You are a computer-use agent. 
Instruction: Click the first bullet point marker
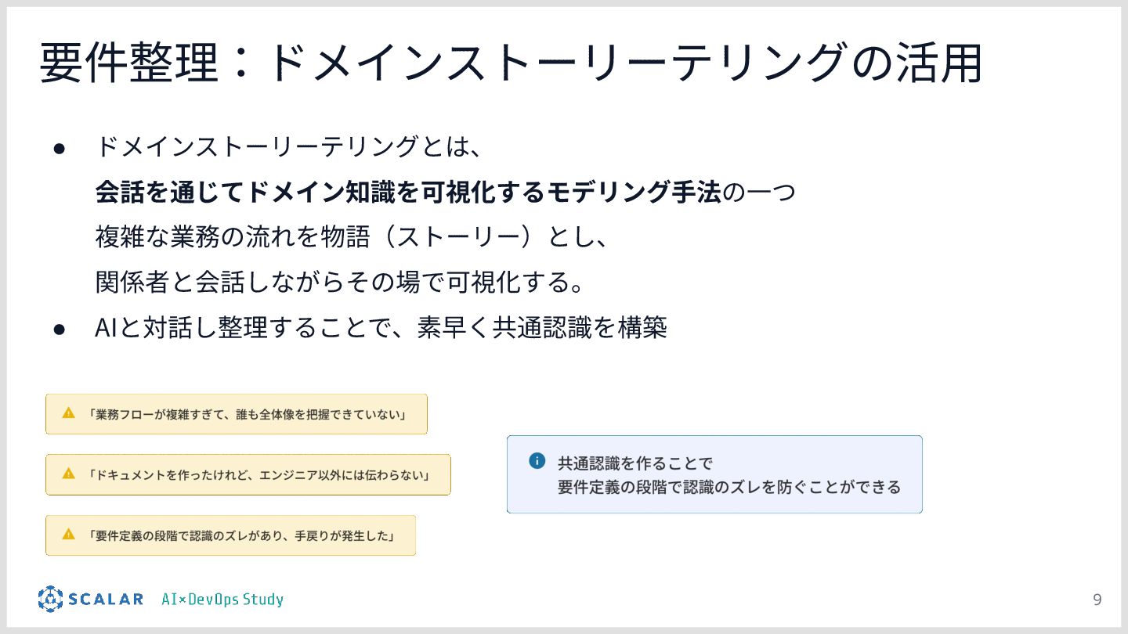(x=58, y=148)
